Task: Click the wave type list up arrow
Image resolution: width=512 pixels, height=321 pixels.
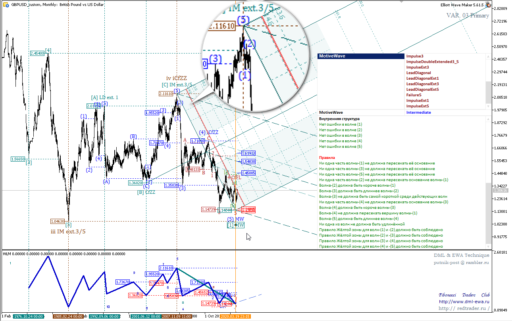Action: pyautogui.click(x=489, y=56)
